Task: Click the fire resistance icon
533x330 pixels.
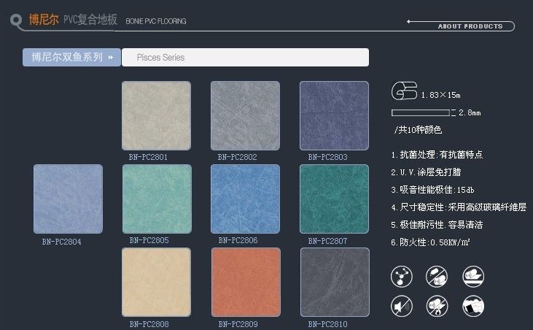Action: 437,305
